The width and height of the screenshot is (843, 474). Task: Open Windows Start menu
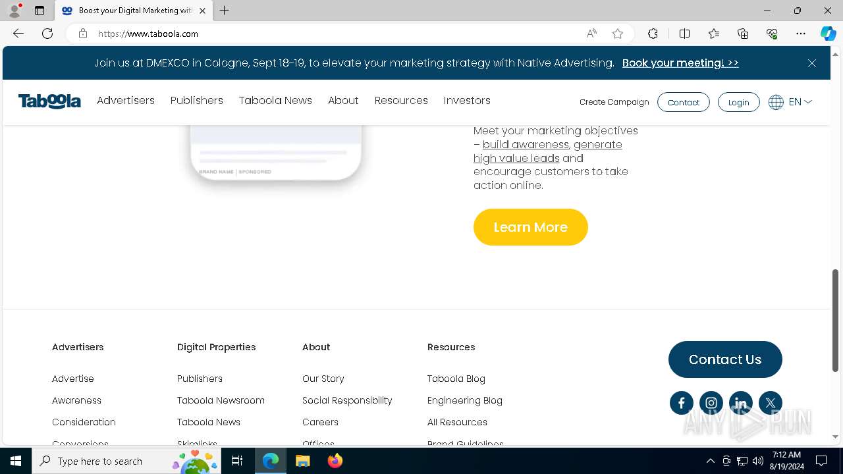[x=16, y=461]
